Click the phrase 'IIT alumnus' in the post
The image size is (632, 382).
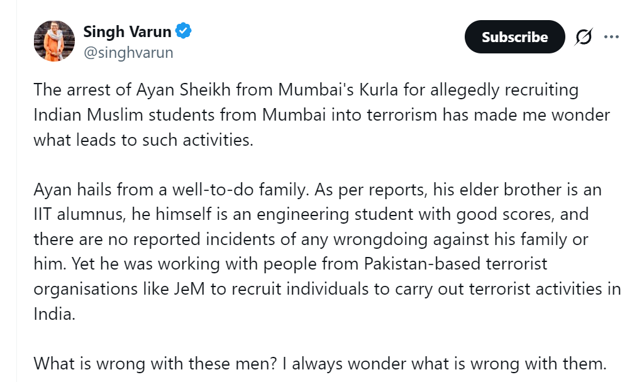[x=77, y=214]
